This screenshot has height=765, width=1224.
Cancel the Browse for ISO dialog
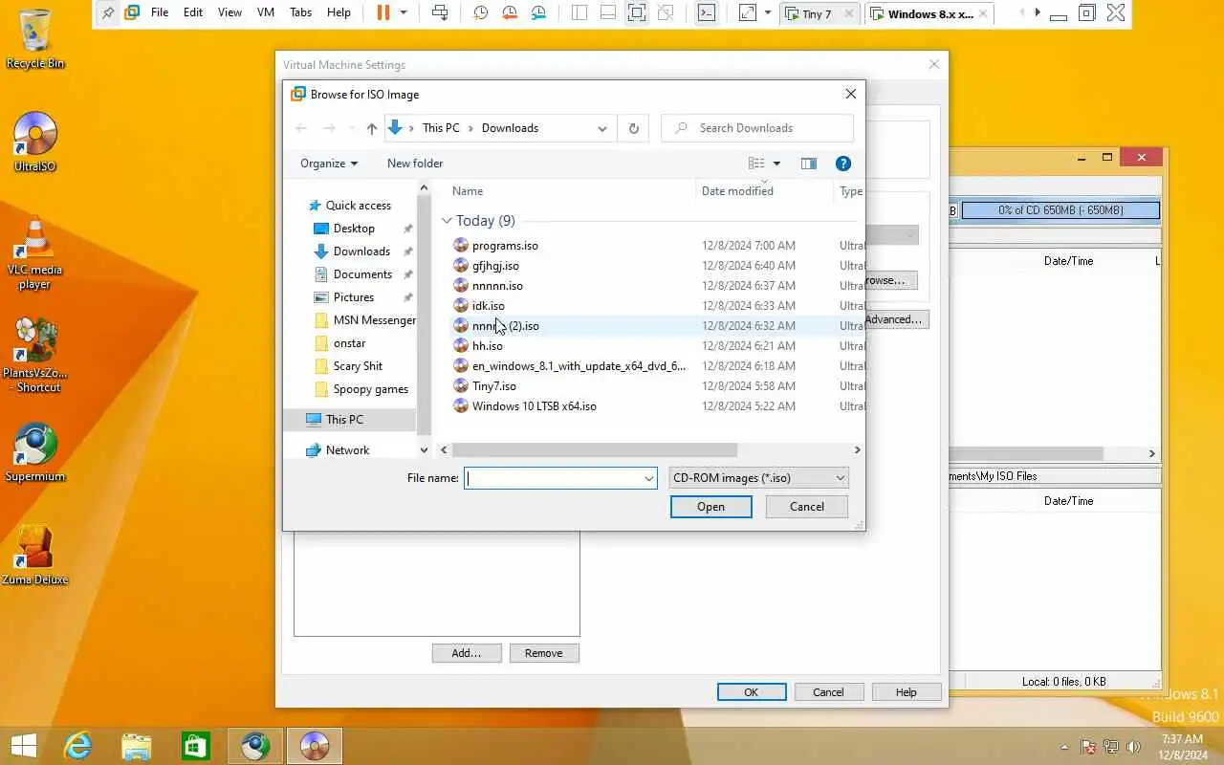pyautogui.click(x=806, y=507)
